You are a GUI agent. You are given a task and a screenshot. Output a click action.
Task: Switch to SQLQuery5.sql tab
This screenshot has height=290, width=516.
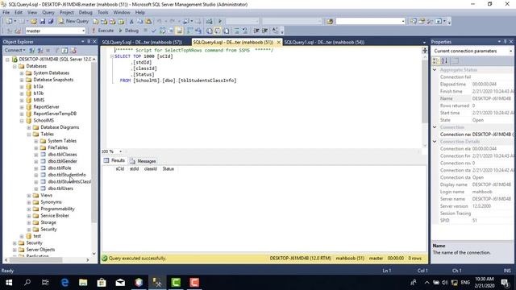[142, 42]
